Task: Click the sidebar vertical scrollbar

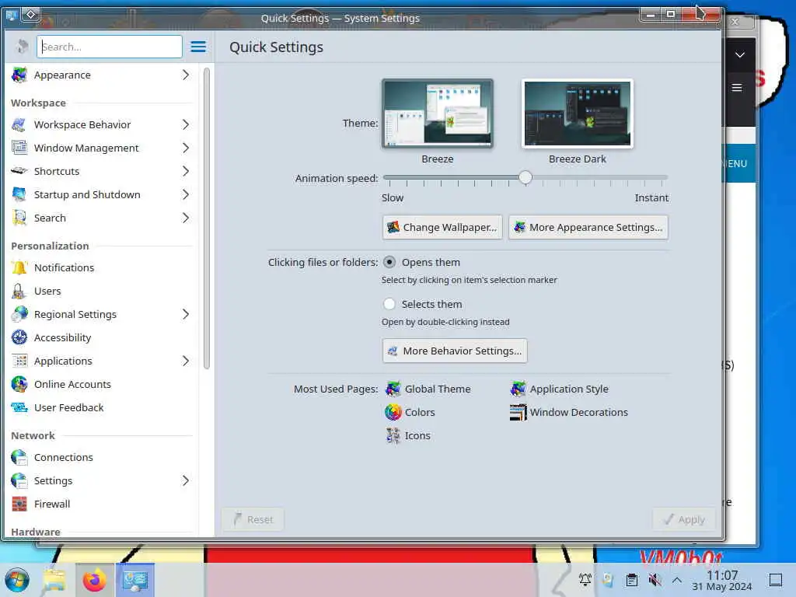Action: tap(207, 218)
